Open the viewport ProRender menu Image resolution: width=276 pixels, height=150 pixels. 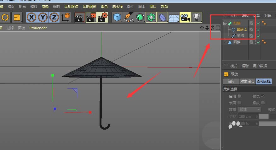coord(38,28)
